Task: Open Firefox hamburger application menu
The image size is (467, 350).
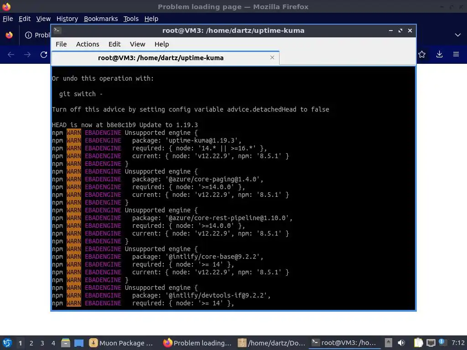Action: click(x=456, y=54)
